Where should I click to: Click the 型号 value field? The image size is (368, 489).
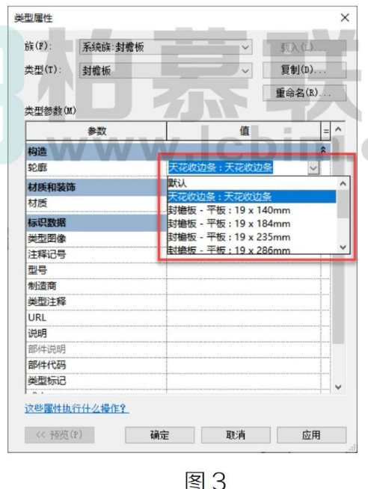(244, 271)
